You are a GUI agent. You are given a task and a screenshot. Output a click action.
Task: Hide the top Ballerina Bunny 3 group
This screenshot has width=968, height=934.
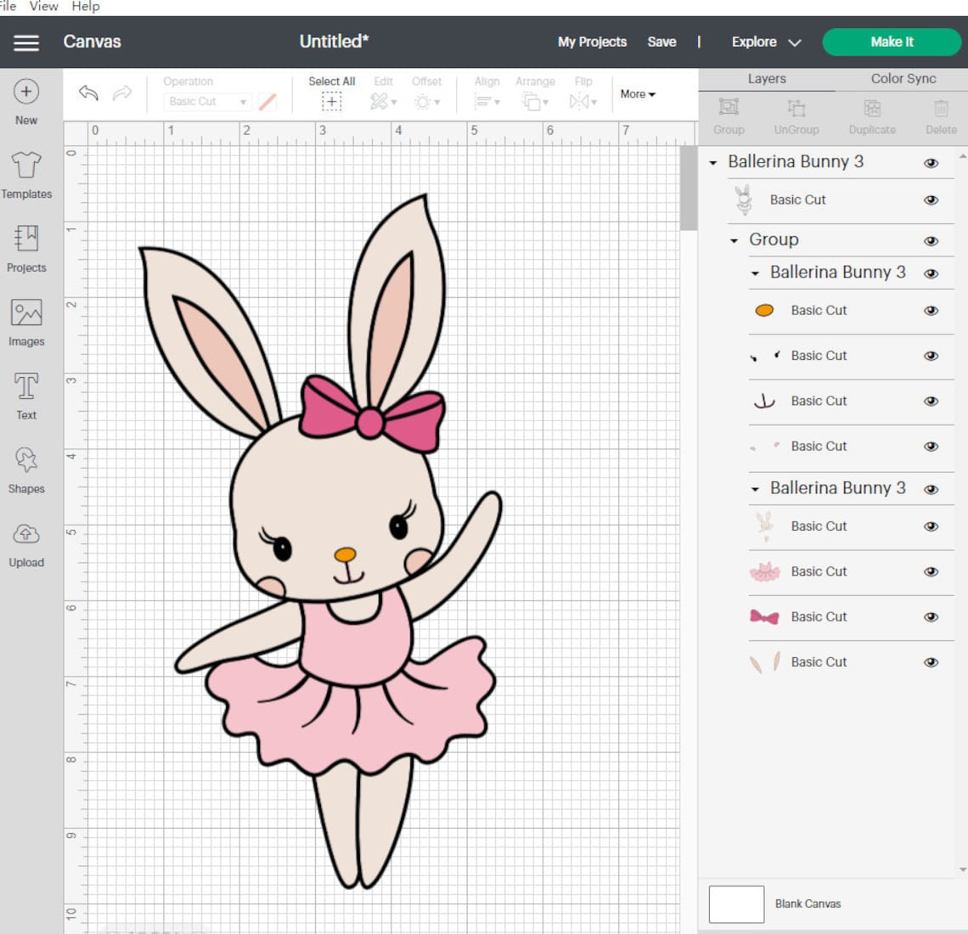click(931, 162)
